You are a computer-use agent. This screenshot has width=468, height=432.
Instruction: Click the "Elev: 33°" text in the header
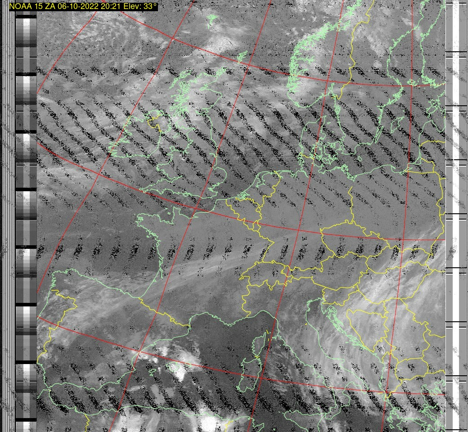[x=141, y=7]
